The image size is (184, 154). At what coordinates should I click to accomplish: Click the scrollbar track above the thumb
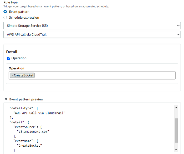click(176, 114)
